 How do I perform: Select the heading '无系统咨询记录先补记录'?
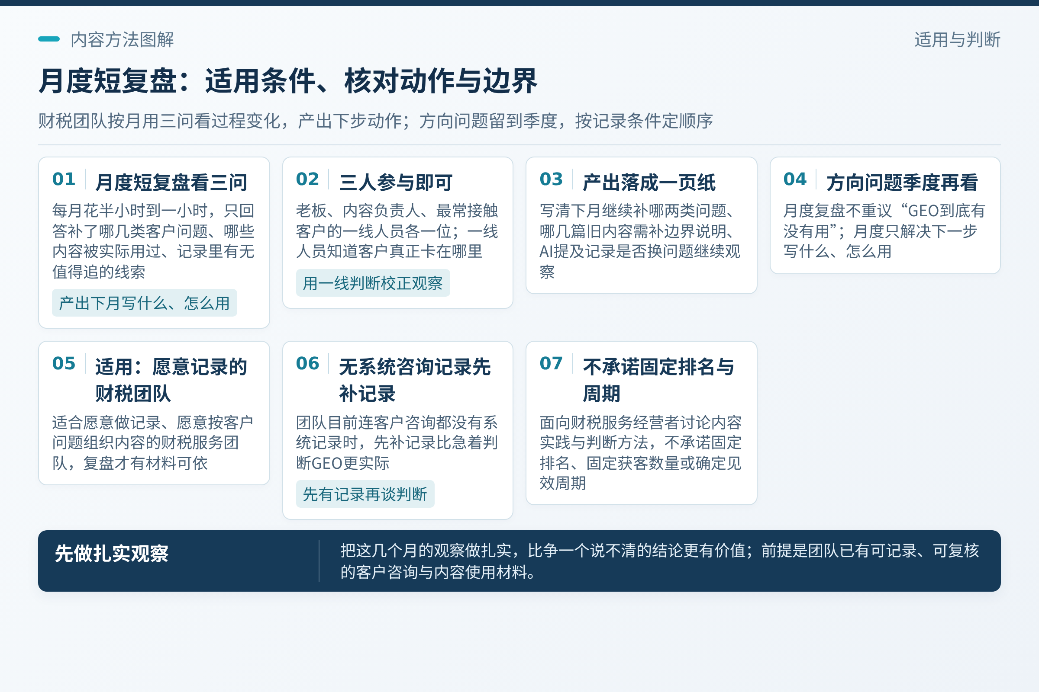[x=415, y=380]
